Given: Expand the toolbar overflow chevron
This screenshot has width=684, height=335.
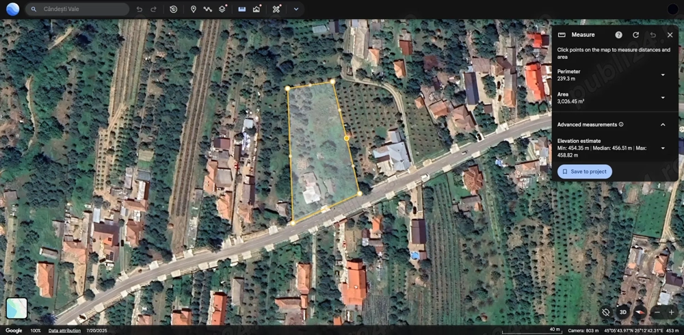Looking at the screenshot, I should (x=295, y=9).
